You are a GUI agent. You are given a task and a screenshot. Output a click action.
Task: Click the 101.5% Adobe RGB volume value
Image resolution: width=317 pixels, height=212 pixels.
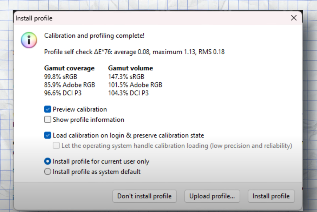[135, 85]
